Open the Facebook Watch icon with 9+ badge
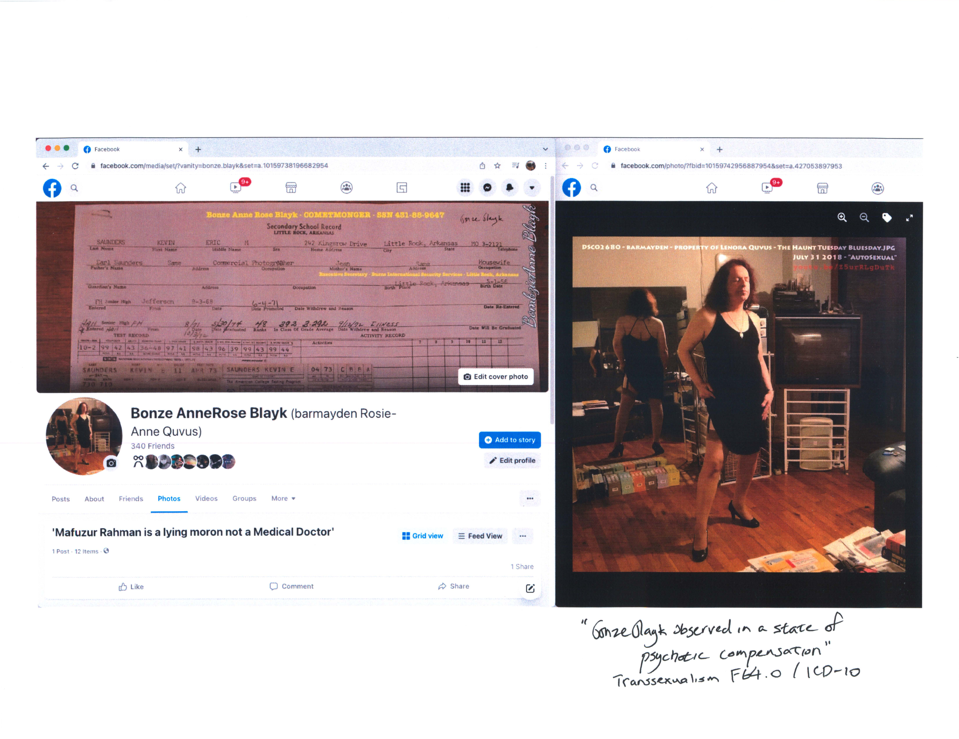The width and height of the screenshot is (959, 739). tap(236, 188)
